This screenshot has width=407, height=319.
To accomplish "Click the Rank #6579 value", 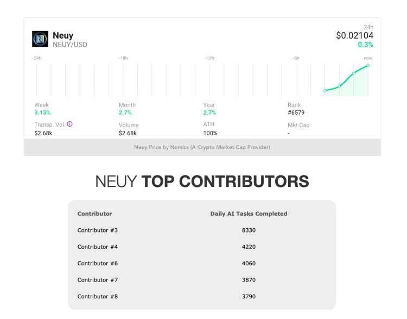I will (x=297, y=112).
